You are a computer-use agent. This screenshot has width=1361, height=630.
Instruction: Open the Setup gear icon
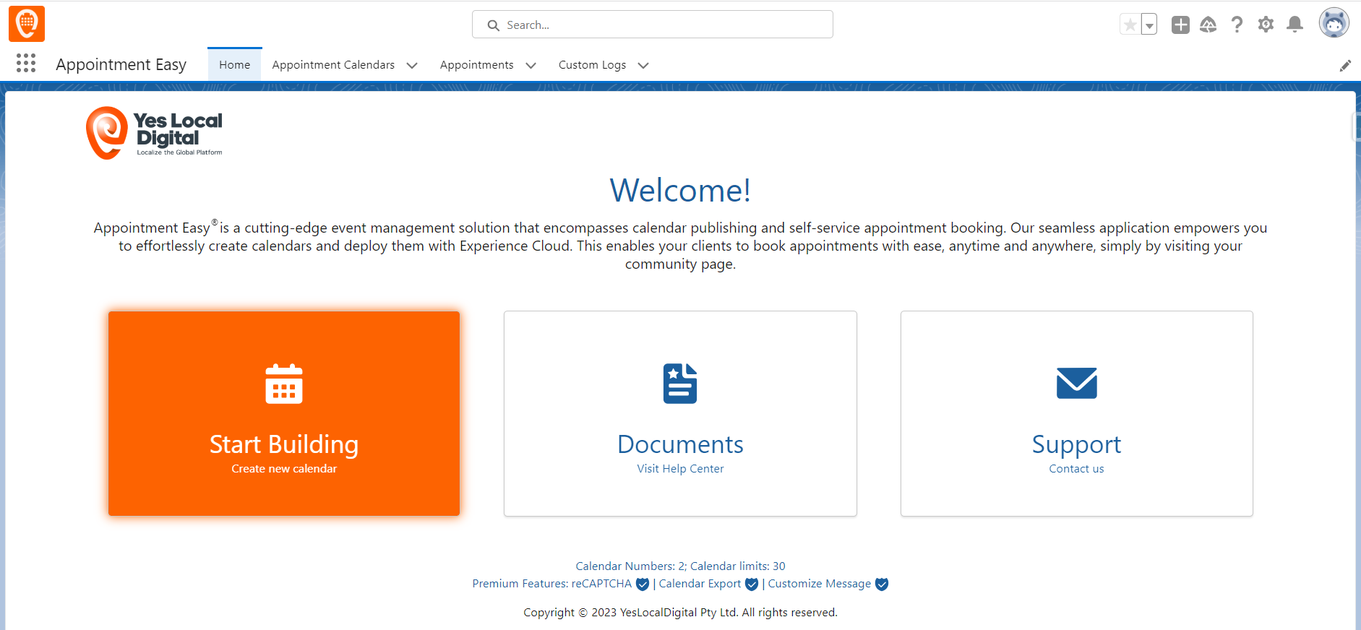click(x=1266, y=25)
